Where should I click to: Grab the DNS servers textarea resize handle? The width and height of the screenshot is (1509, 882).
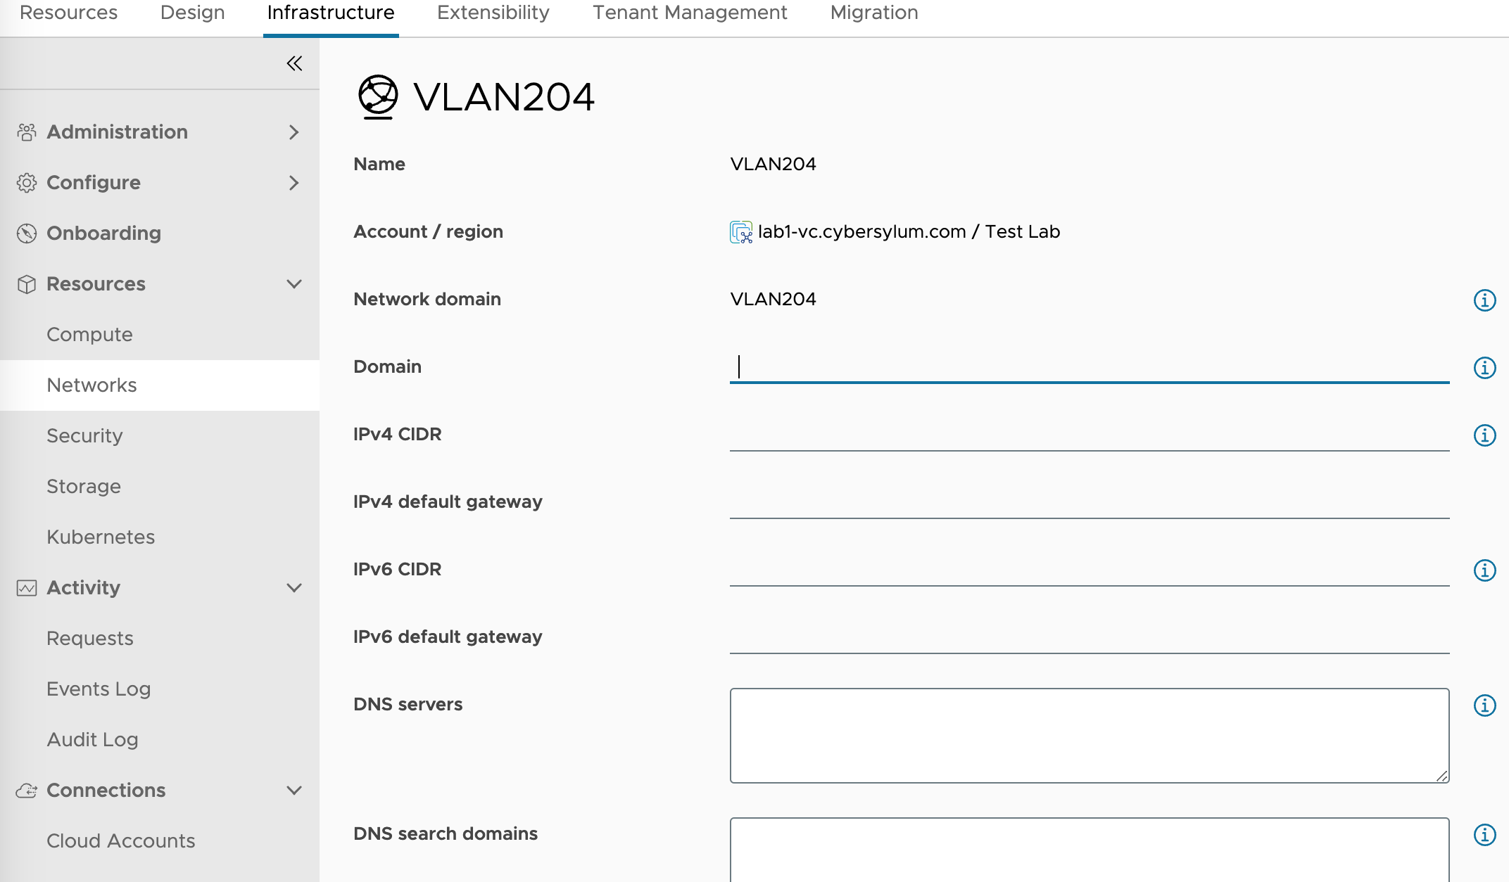tap(1441, 776)
